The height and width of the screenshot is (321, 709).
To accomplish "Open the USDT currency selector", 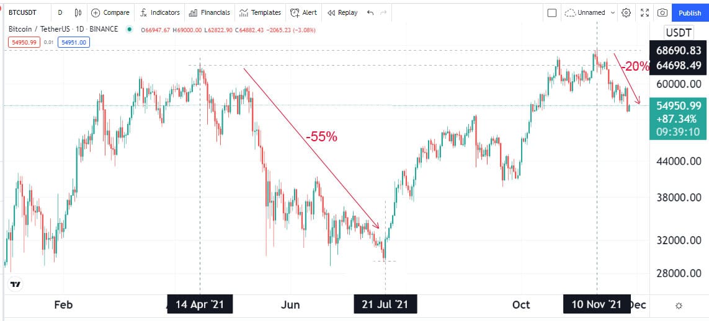I will point(678,32).
